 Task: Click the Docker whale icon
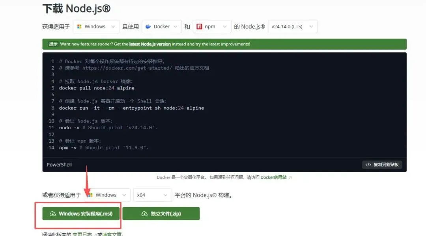click(148, 26)
